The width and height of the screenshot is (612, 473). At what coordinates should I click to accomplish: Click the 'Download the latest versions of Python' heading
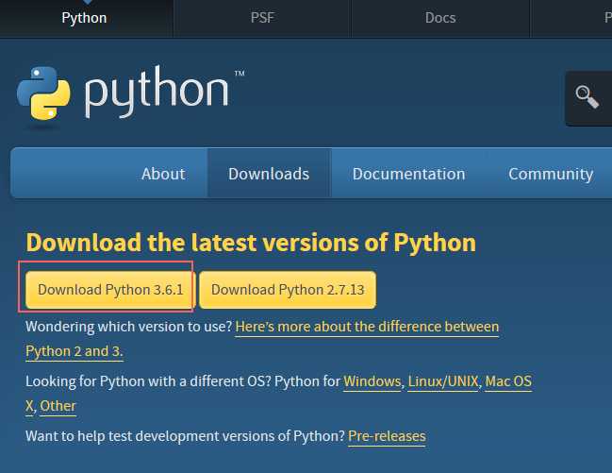tap(251, 243)
